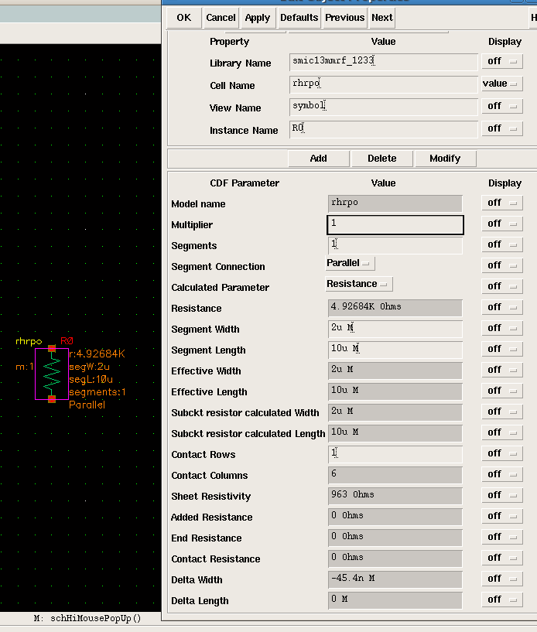Click the segL:10u label in schematic

tap(91, 379)
